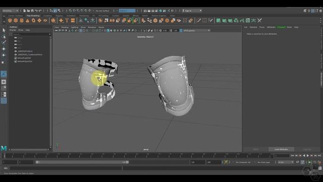Click the redo arrow icon

[x=40, y=11]
